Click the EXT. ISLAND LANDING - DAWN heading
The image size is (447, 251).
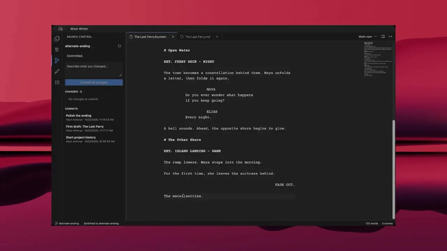coord(192,151)
